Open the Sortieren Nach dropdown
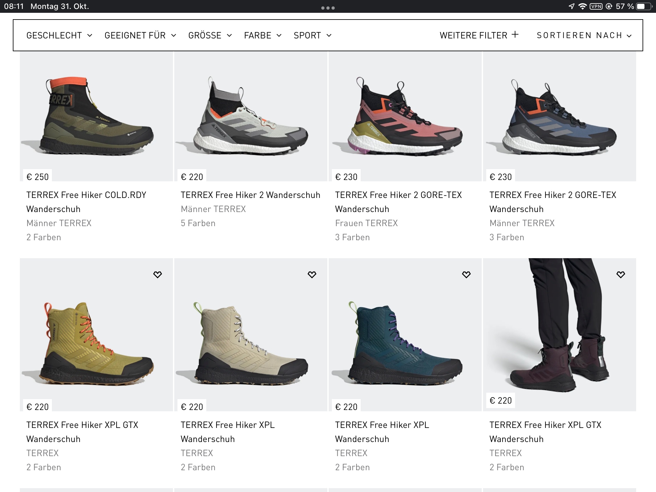The width and height of the screenshot is (656, 492). tap(584, 35)
